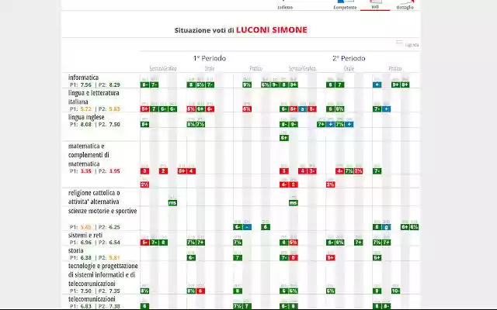Click matematica average P2: 3.95
497x310 pixels.
point(109,171)
